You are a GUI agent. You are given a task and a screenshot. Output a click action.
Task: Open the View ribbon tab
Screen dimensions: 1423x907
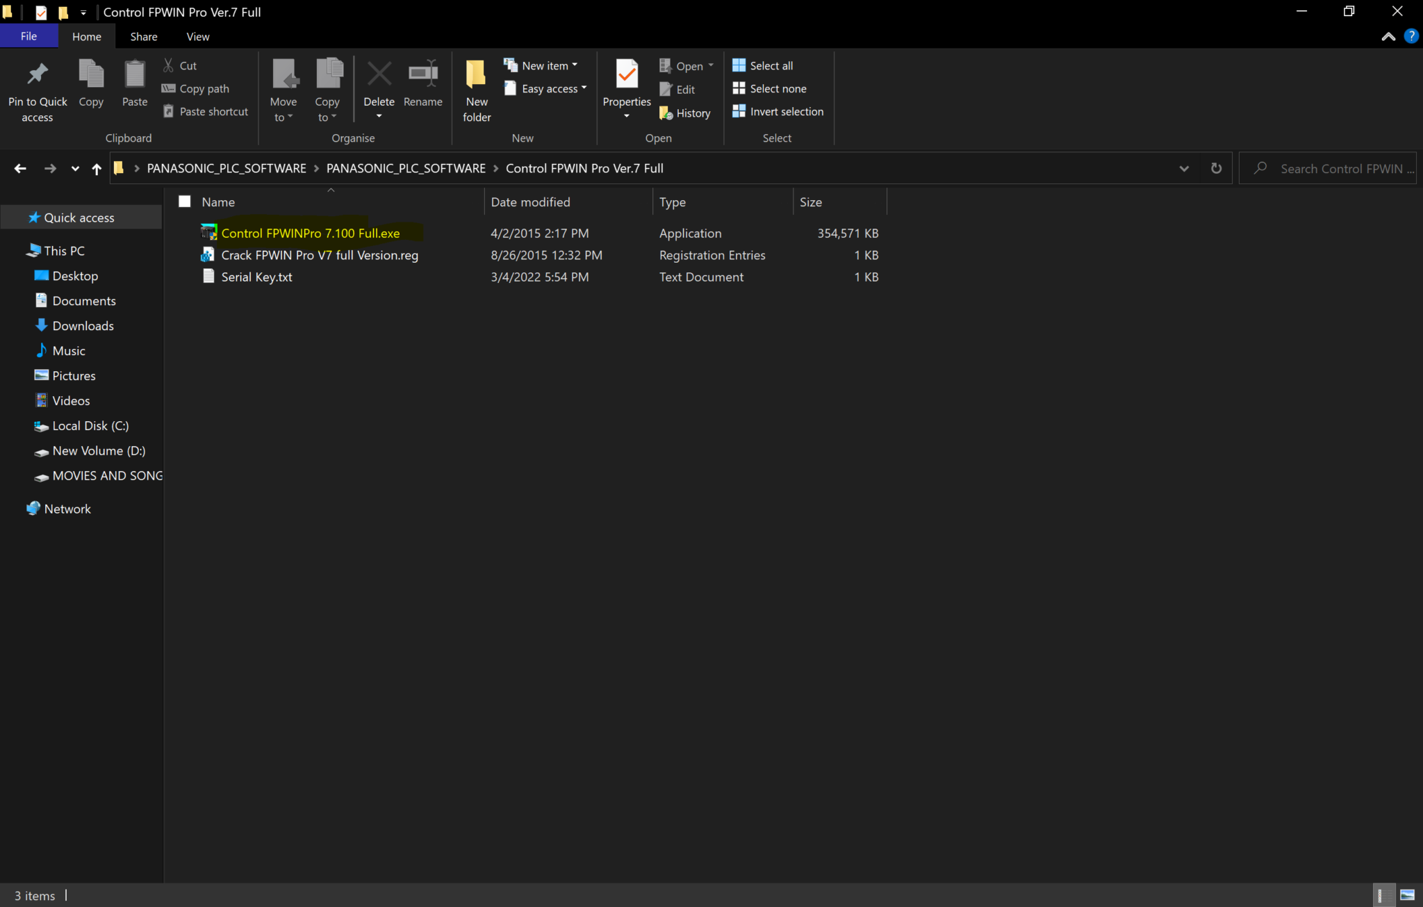click(x=197, y=36)
